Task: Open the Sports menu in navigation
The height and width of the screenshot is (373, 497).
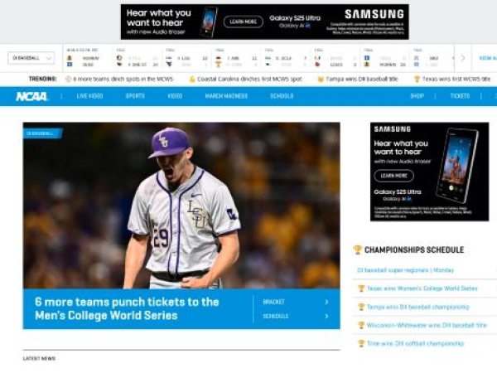Action: pyautogui.click(x=135, y=96)
